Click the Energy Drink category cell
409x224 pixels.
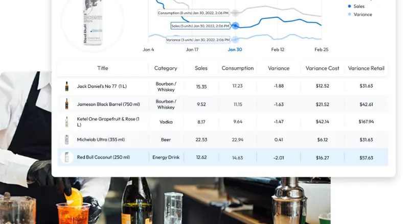click(166, 157)
